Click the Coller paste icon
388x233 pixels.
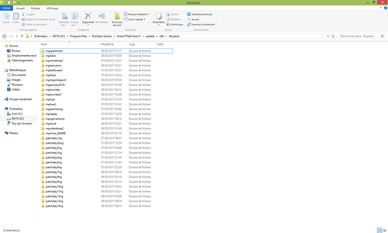[16, 18]
